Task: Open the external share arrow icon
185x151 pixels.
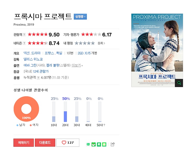Action: 113,144
